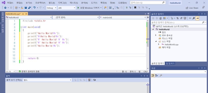Click the Open File folder icon
This screenshot has width=208, height=93.
click(22, 8)
